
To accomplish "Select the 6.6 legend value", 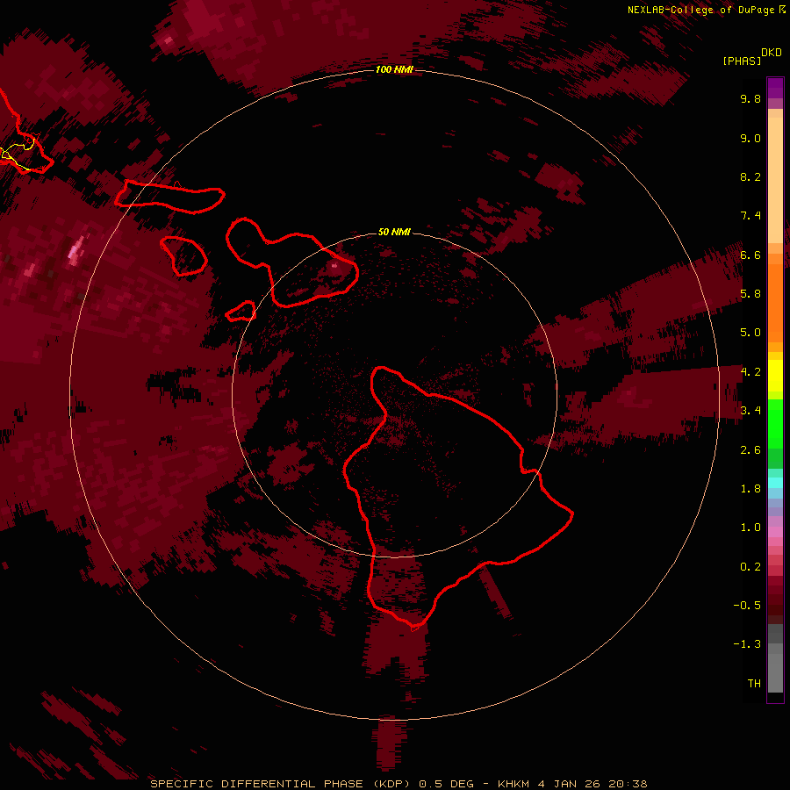I will [750, 255].
